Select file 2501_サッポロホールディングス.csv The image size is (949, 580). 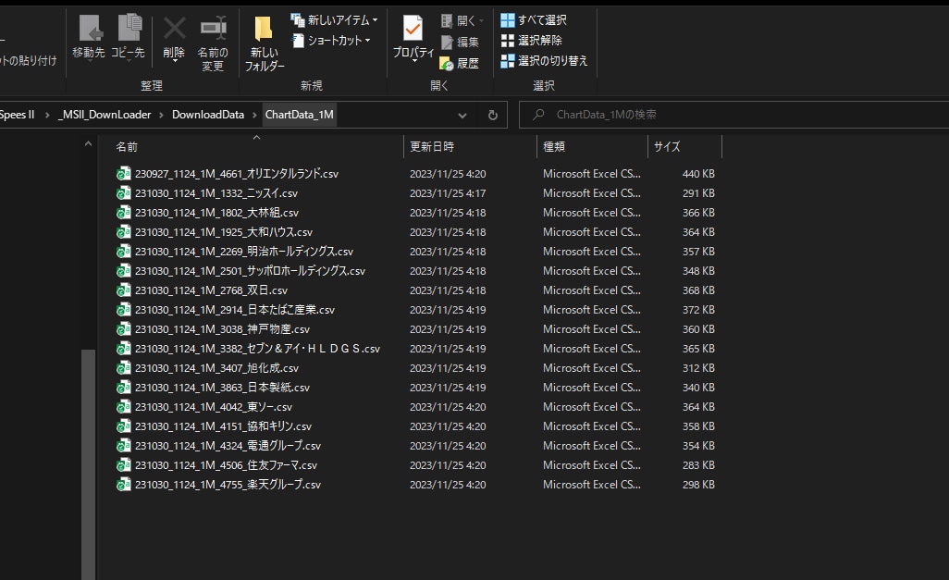tap(250, 271)
